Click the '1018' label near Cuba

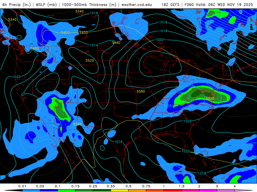coord(202,173)
